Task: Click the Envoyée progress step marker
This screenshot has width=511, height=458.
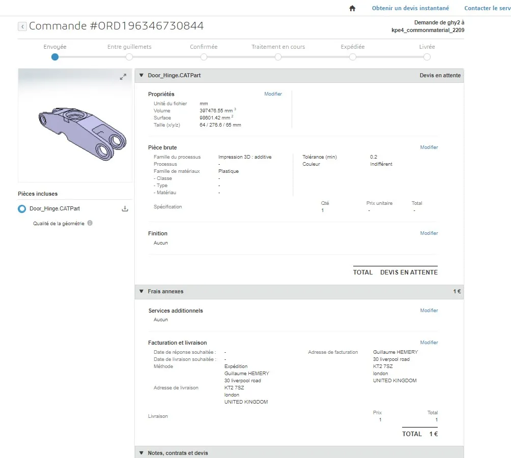Action: pyautogui.click(x=55, y=57)
